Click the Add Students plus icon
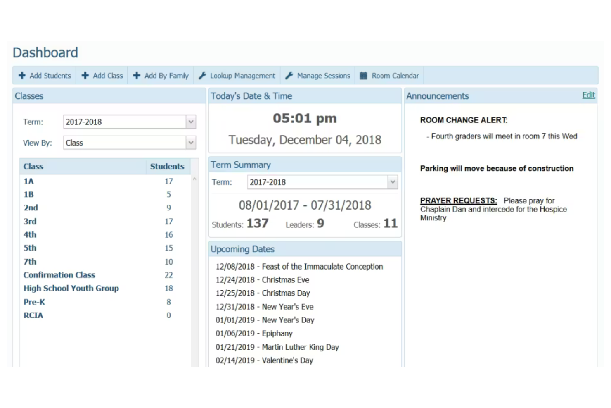Image resolution: width=611 pixels, height=408 pixels. [22, 76]
